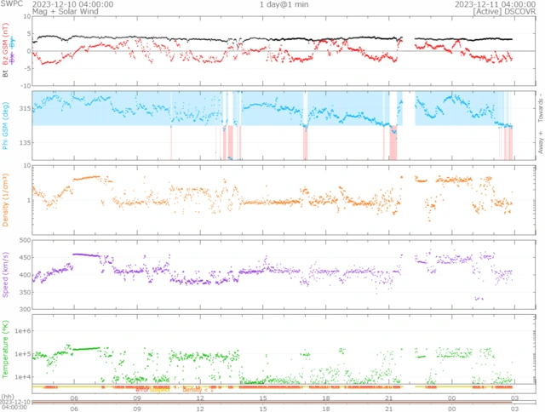Toggle the Bt series legend label
This screenshot has height=412, width=545.
point(6,74)
